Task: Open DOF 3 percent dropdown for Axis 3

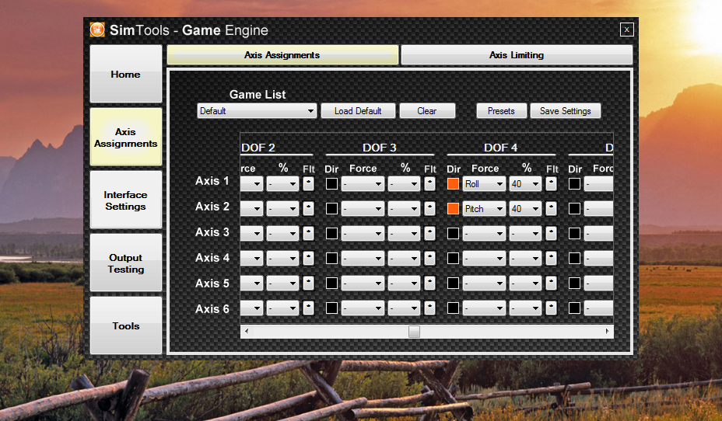Action: (x=404, y=234)
